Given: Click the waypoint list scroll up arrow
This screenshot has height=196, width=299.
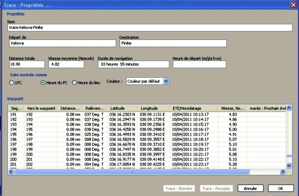Looking at the screenshot, I should click(x=289, y=108).
